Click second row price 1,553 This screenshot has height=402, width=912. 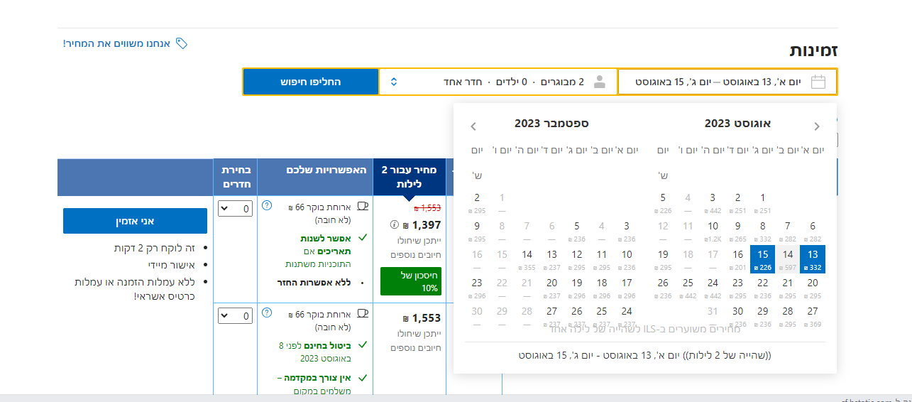click(422, 319)
